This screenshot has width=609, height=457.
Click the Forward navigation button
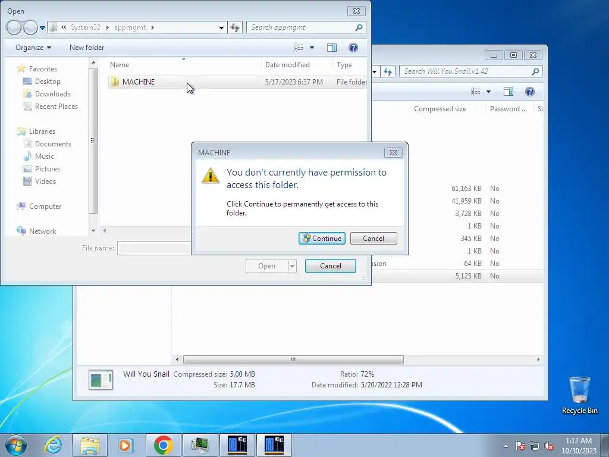(30, 27)
